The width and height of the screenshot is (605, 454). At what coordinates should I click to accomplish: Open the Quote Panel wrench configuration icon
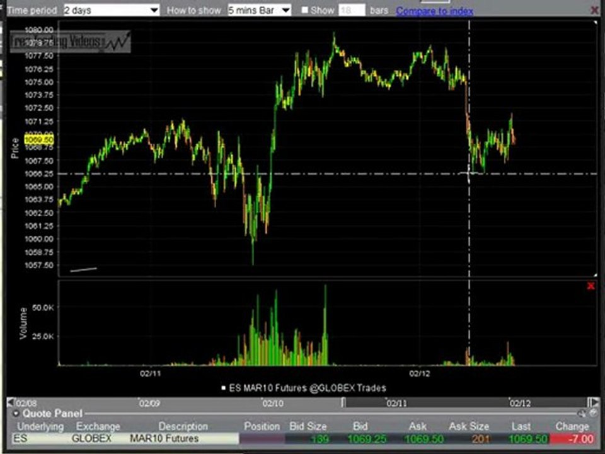pyautogui.click(x=582, y=414)
